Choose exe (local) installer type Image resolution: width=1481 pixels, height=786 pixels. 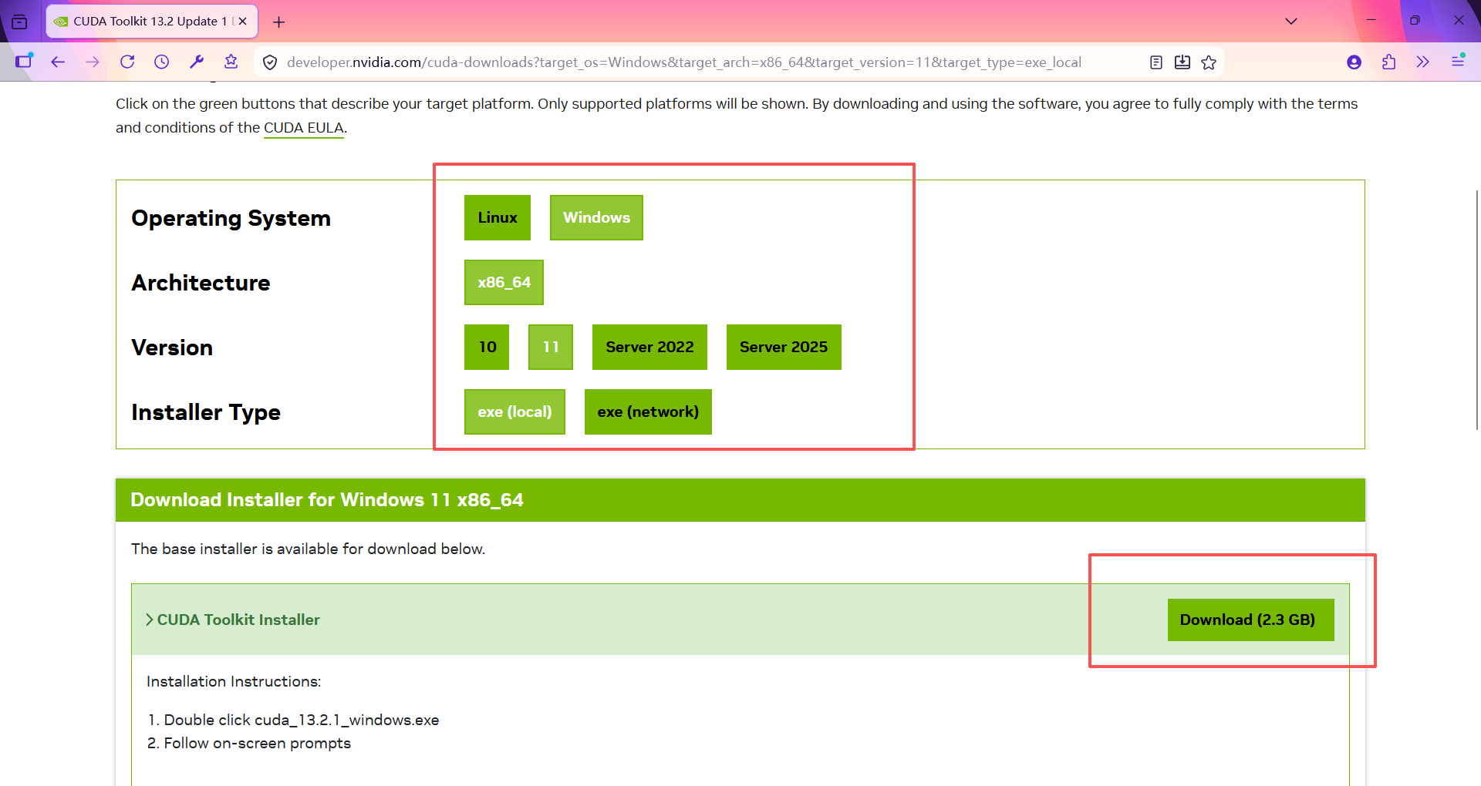pyautogui.click(x=514, y=411)
